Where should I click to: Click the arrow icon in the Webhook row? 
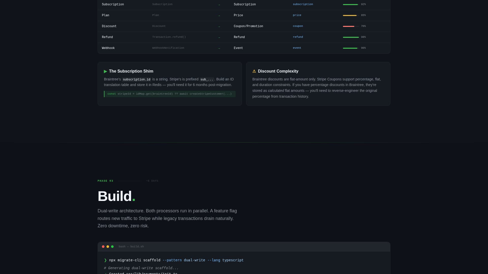click(219, 48)
